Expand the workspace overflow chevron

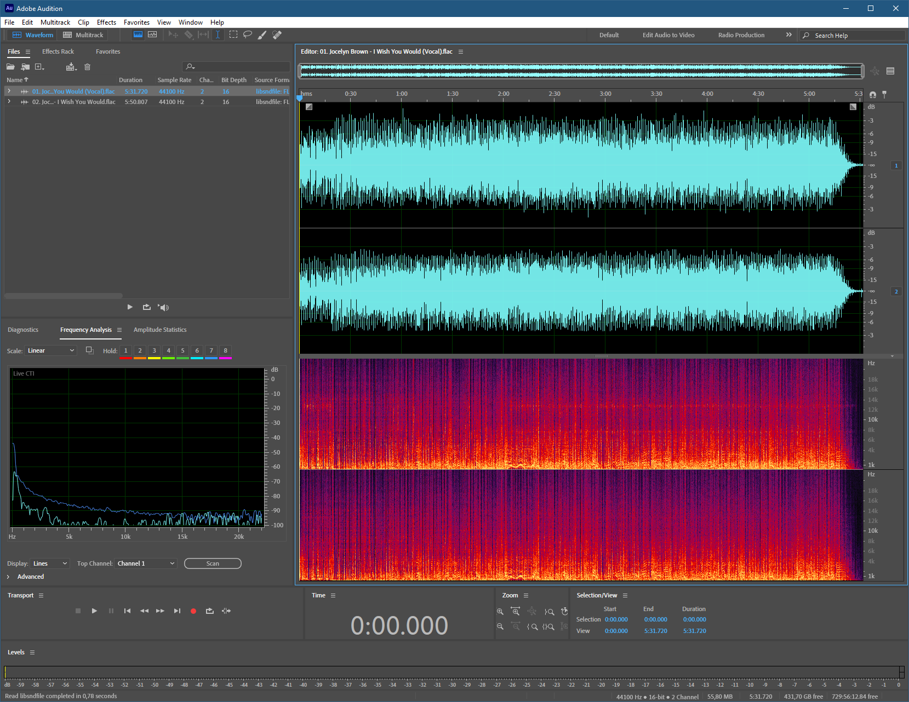click(x=789, y=34)
